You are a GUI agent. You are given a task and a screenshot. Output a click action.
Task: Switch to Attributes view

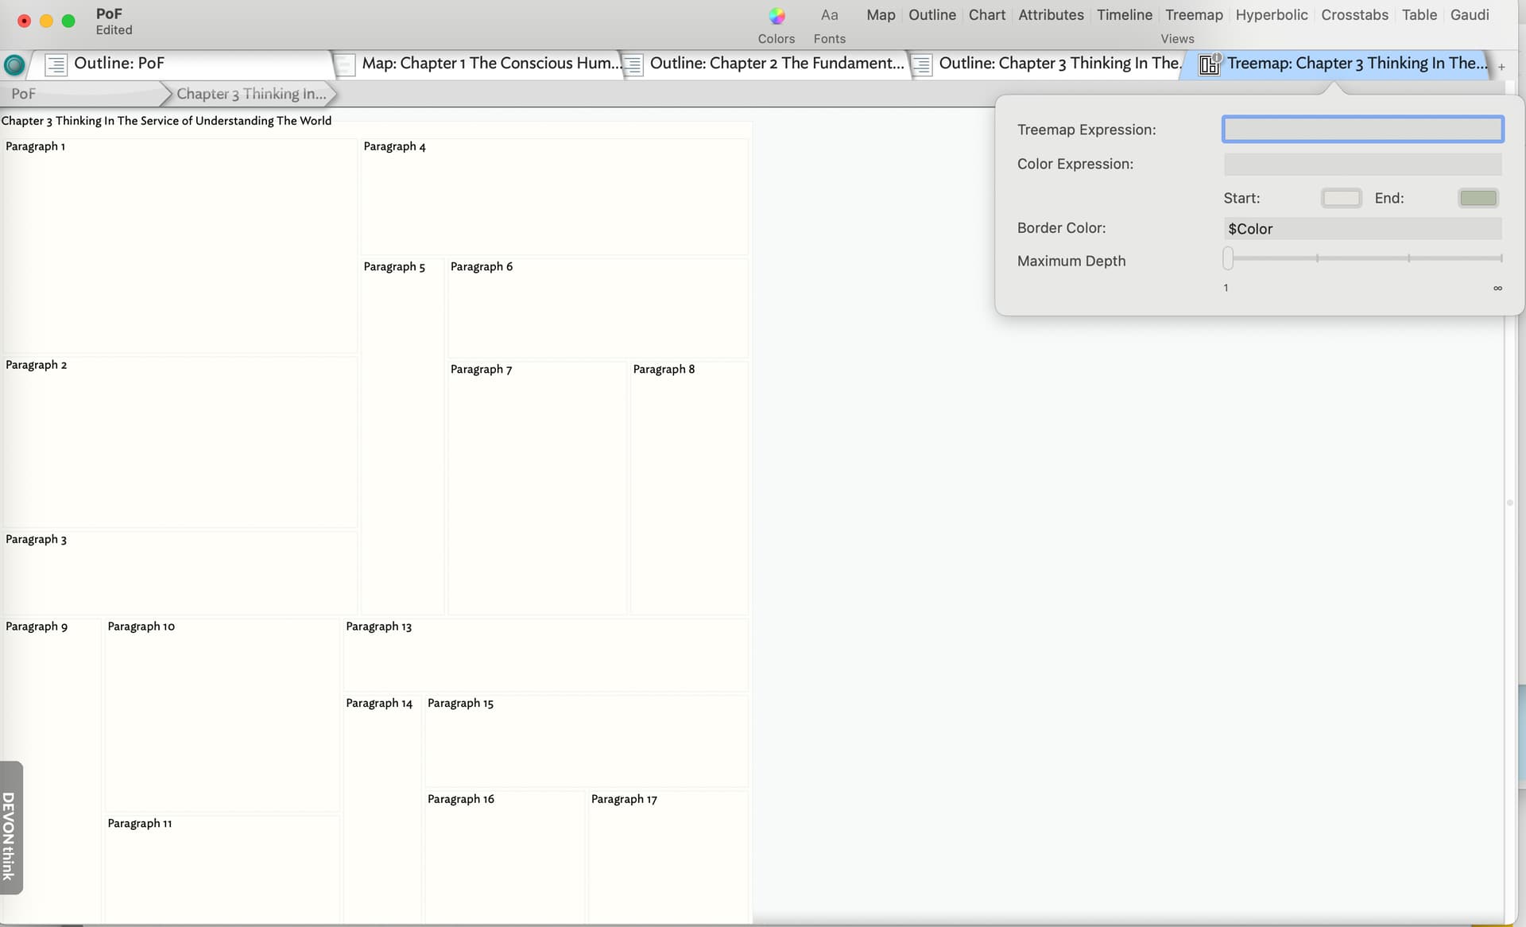pyautogui.click(x=1051, y=15)
